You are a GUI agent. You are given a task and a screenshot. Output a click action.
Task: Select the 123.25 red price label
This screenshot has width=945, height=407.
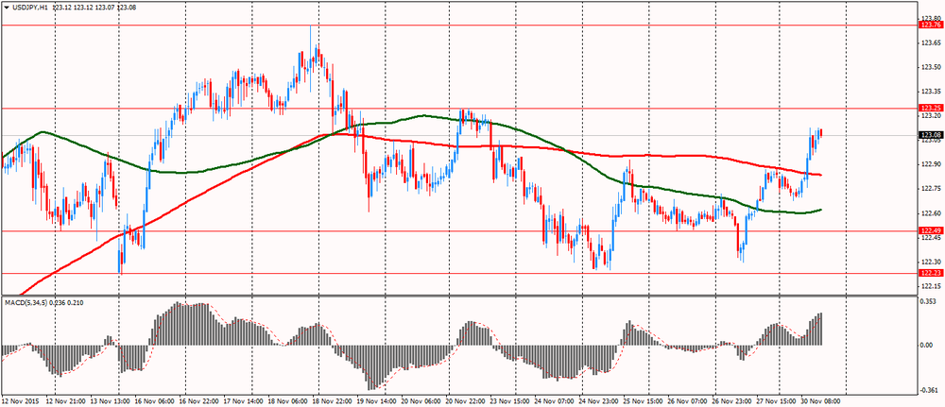[x=930, y=109]
